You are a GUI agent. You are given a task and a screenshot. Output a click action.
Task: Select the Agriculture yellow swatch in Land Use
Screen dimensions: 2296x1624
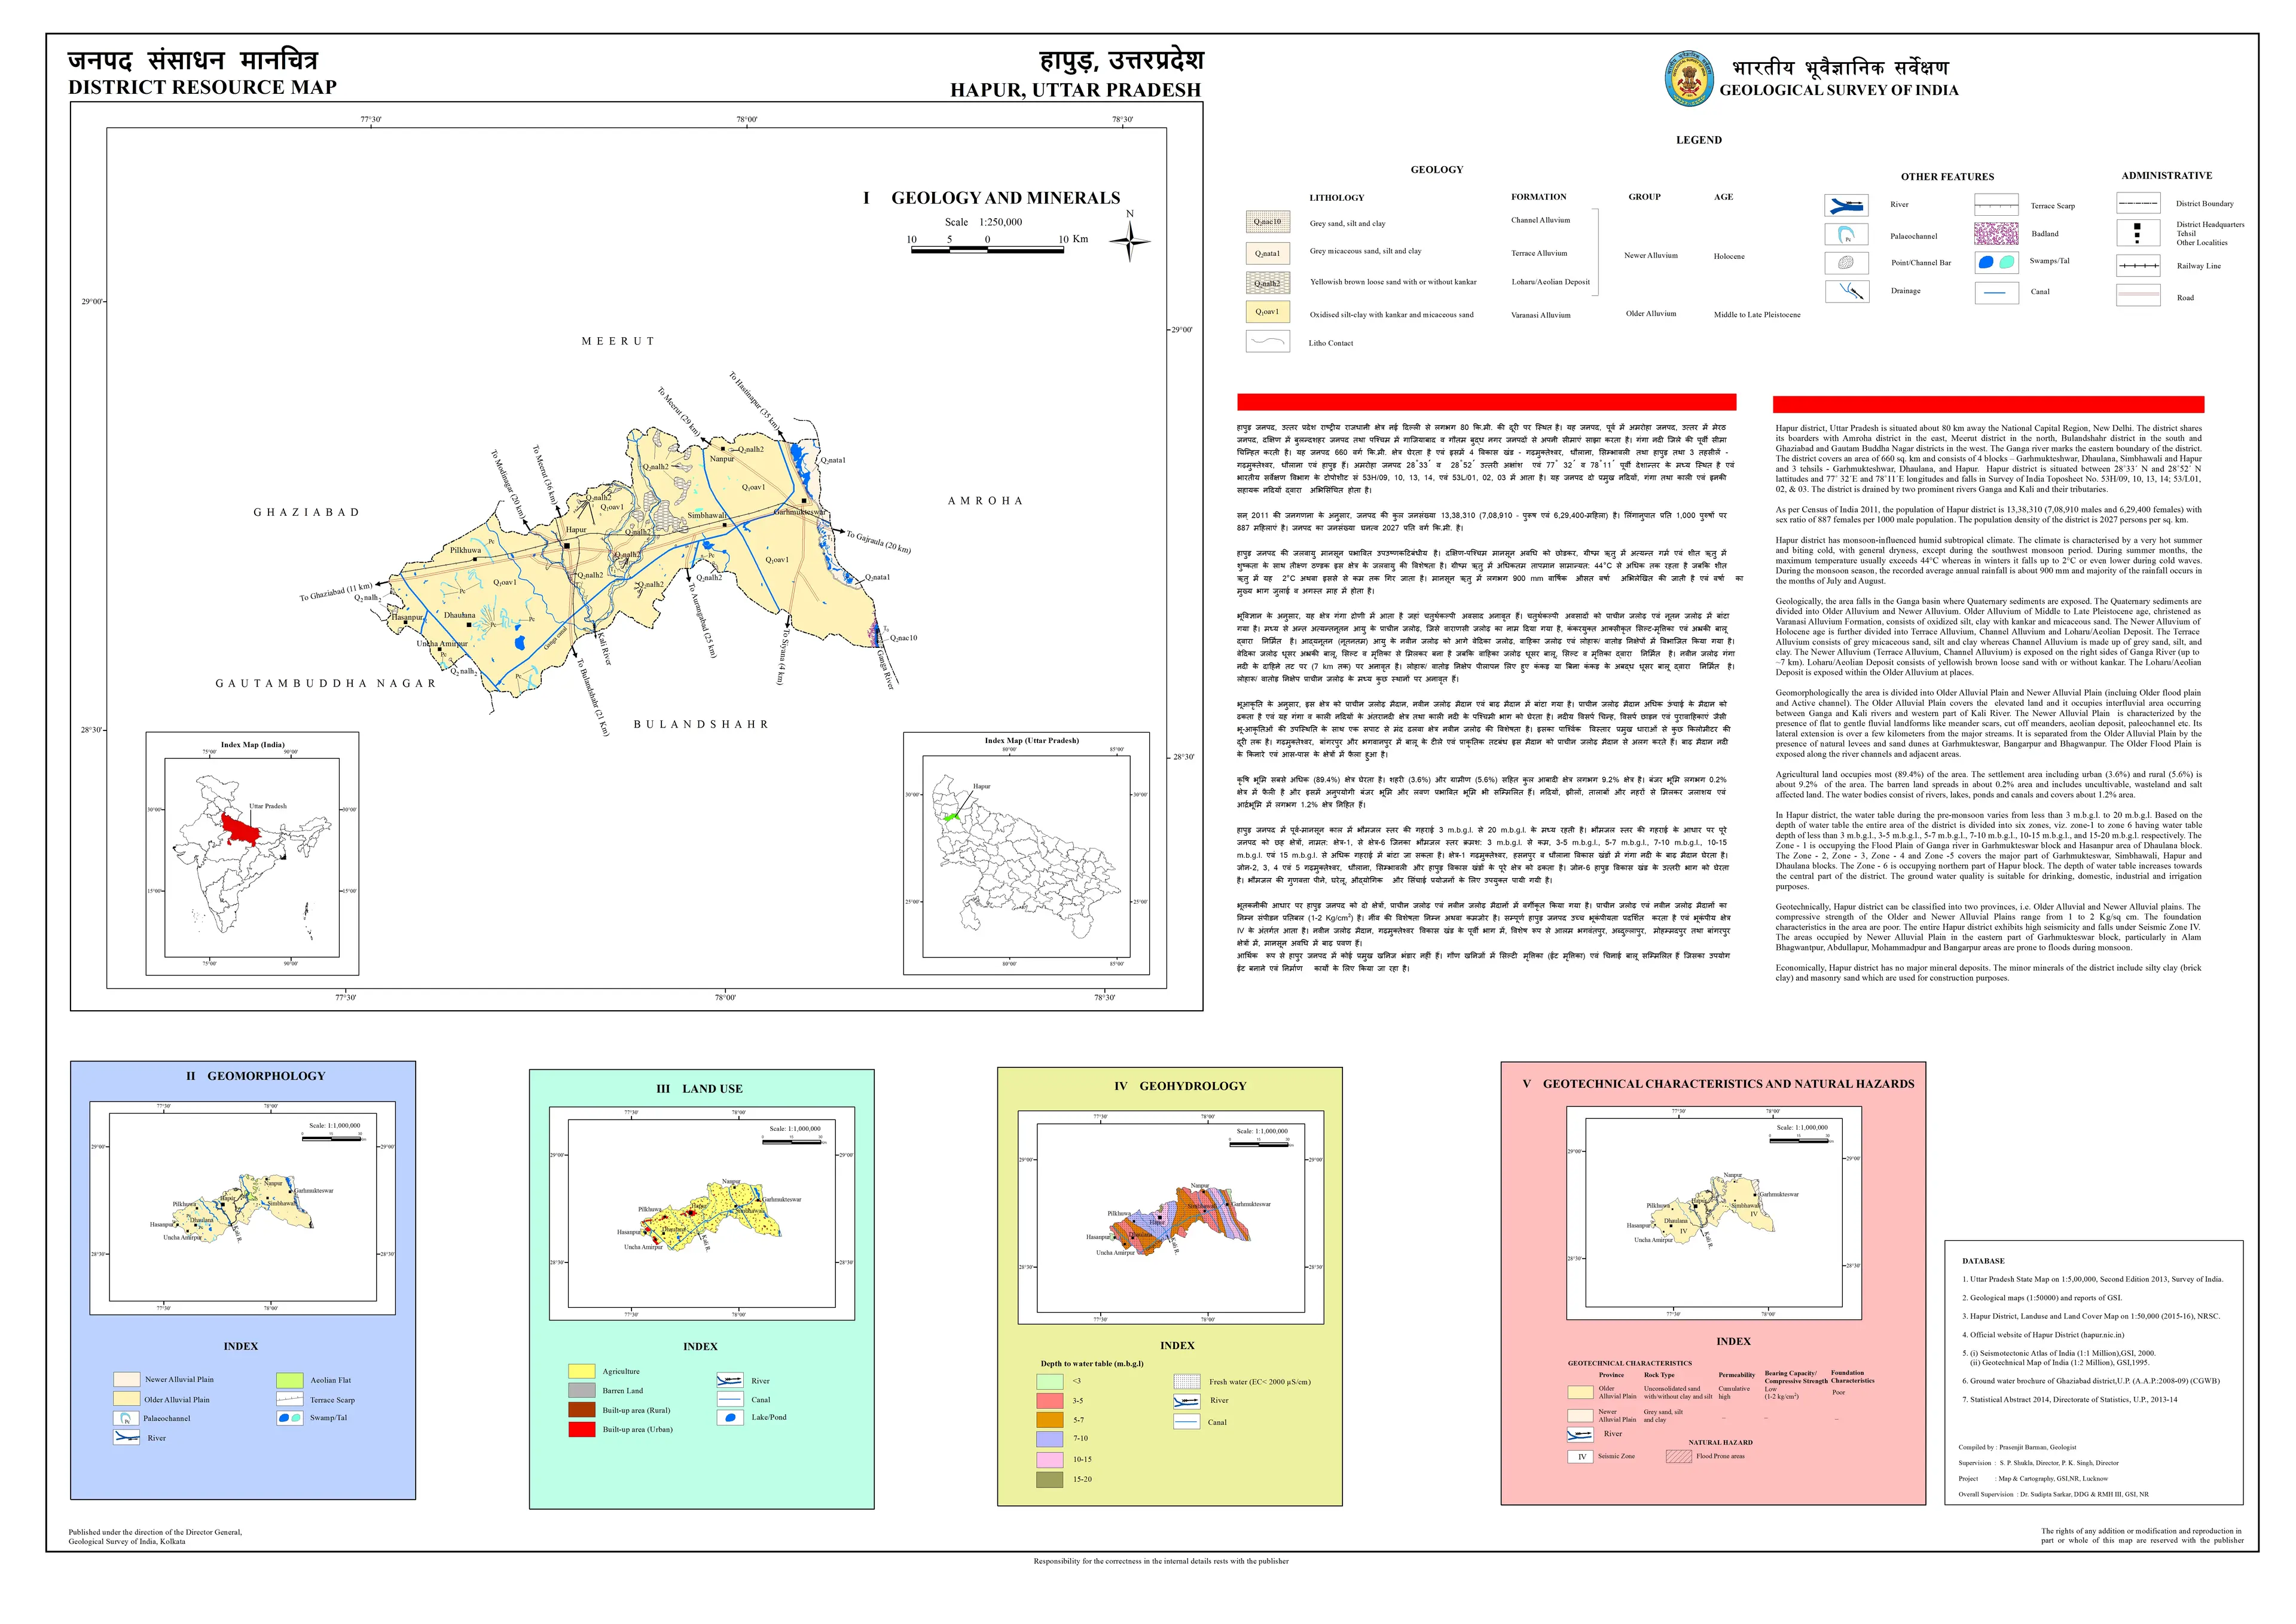click(x=582, y=1372)
